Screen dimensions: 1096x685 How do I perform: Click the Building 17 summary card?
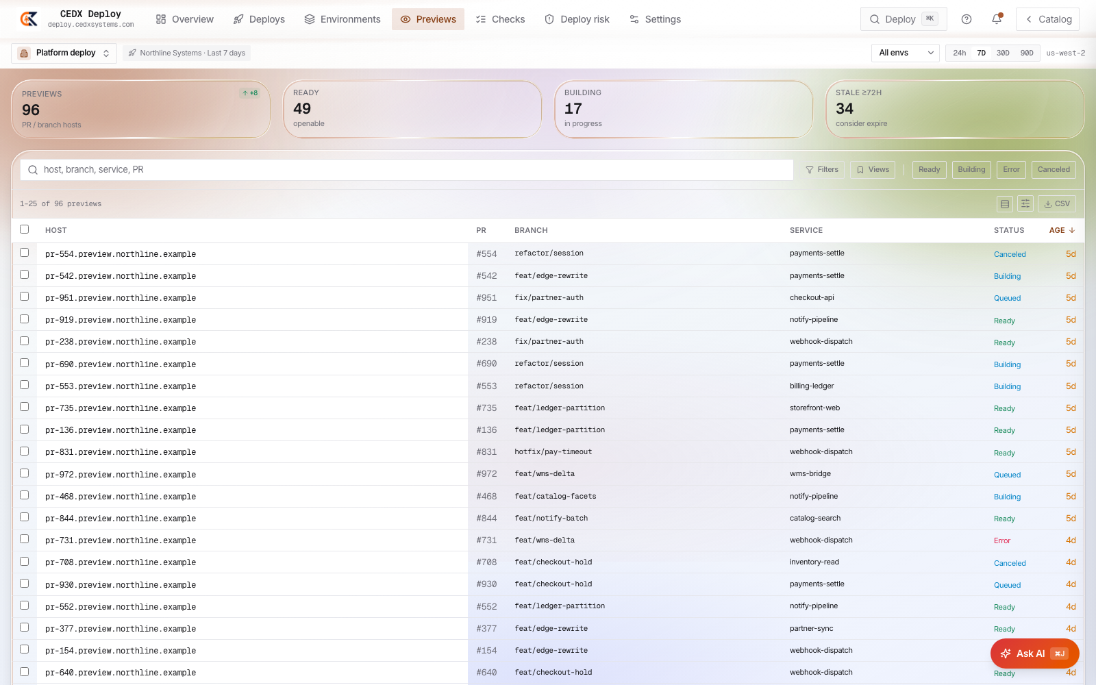684,110
